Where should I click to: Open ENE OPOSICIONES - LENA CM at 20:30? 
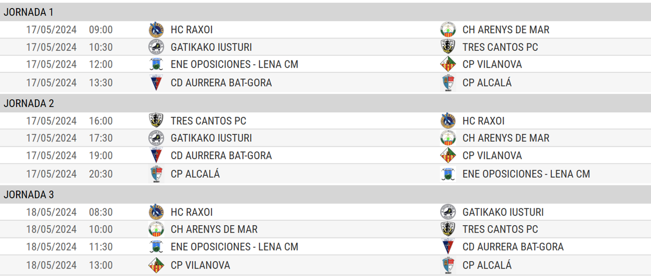coord(526,174)
